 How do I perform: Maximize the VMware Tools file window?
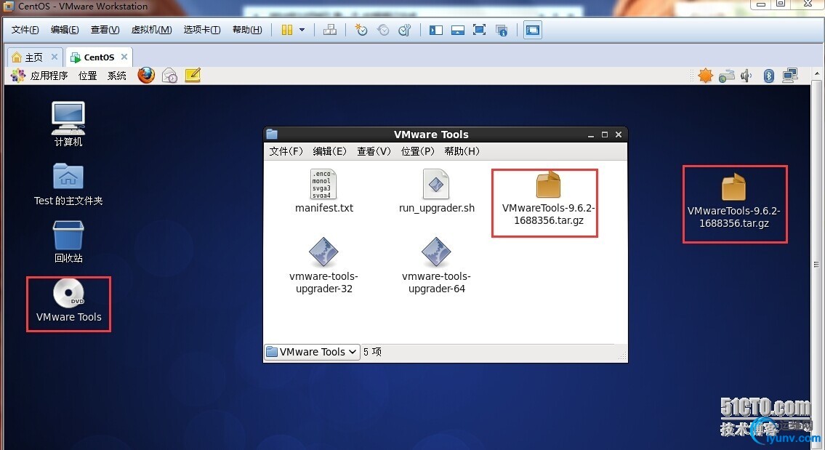click(x=605, y=134)
